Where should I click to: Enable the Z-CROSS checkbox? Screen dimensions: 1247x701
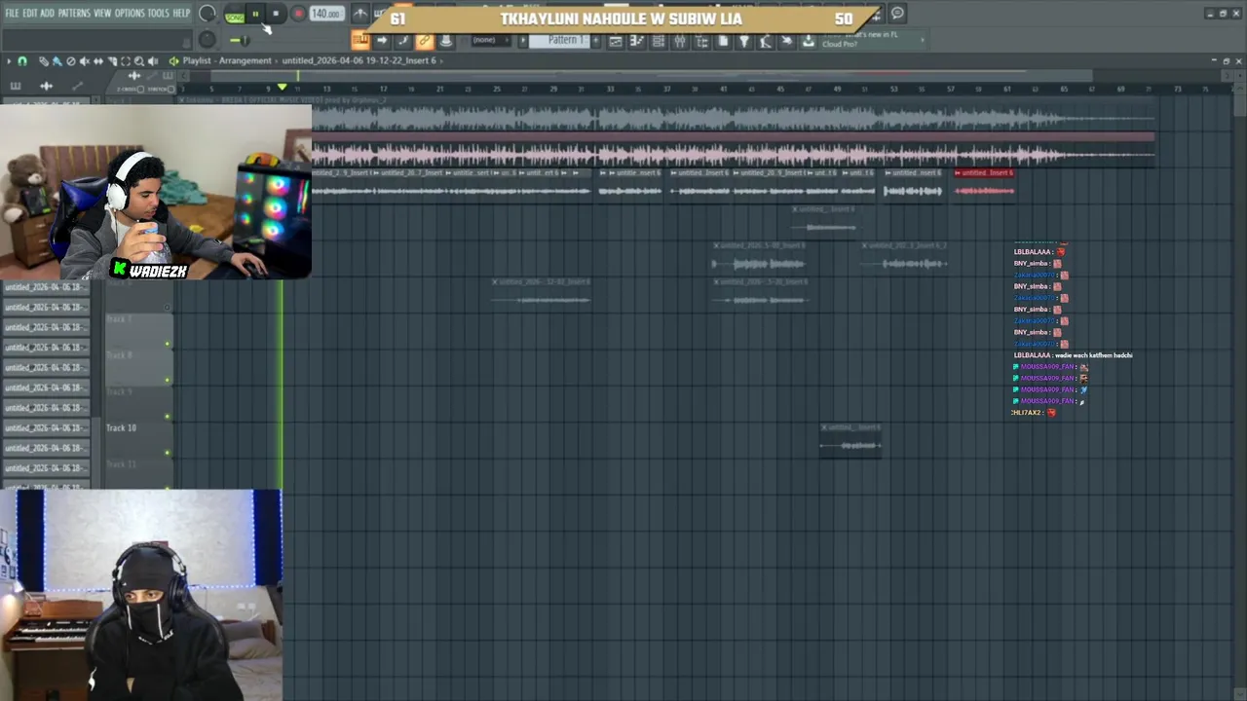(x=140, y=90)
